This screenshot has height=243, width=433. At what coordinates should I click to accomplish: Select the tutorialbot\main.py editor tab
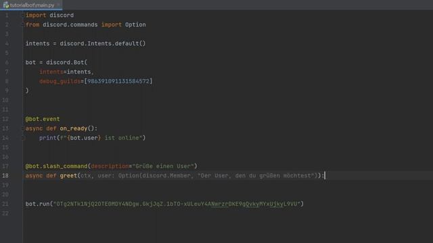(31, 5)
